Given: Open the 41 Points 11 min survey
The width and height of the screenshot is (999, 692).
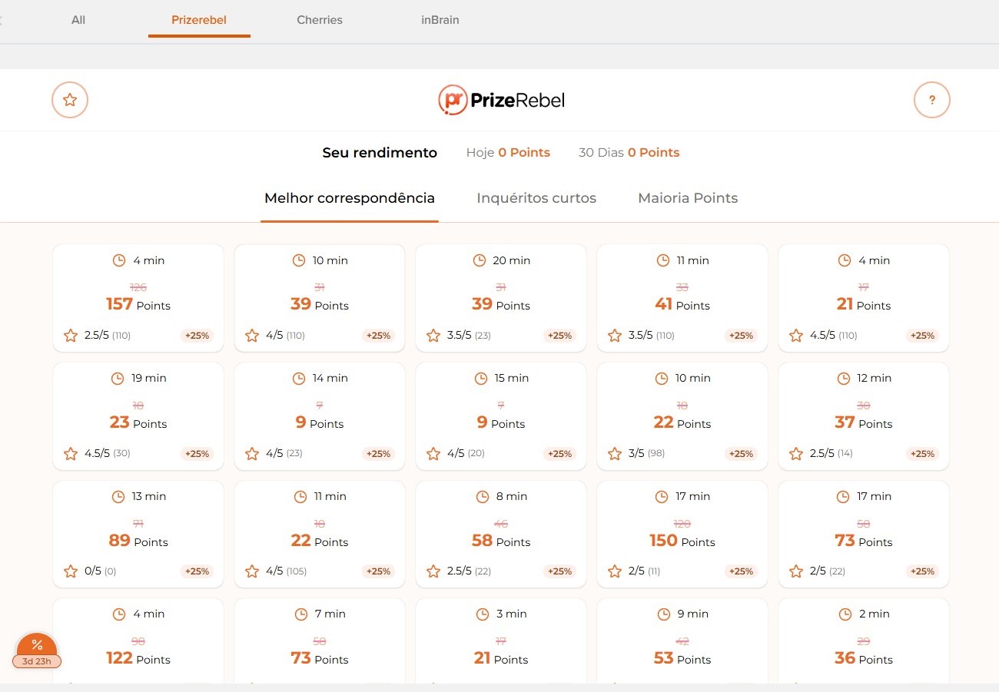Looking at the screenshot, I should click(682, 298).
